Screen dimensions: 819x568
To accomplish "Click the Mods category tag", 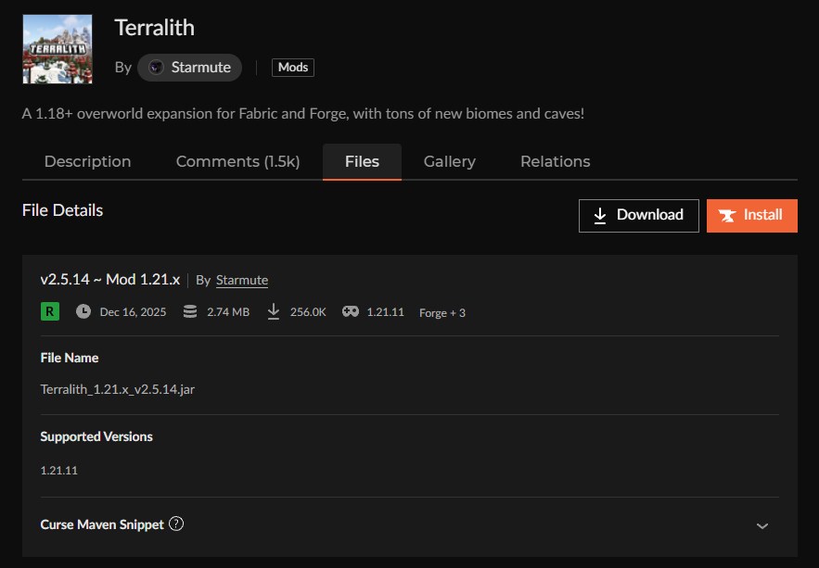I will 293,68.
